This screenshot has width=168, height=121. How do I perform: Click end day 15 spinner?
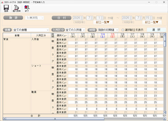coord(149,18)
